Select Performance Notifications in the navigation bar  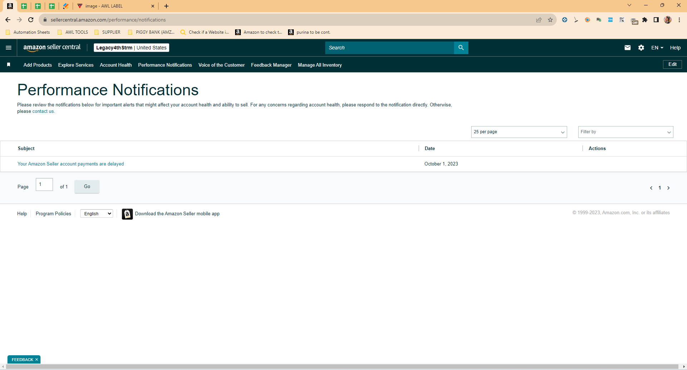[x=165, y=65]
